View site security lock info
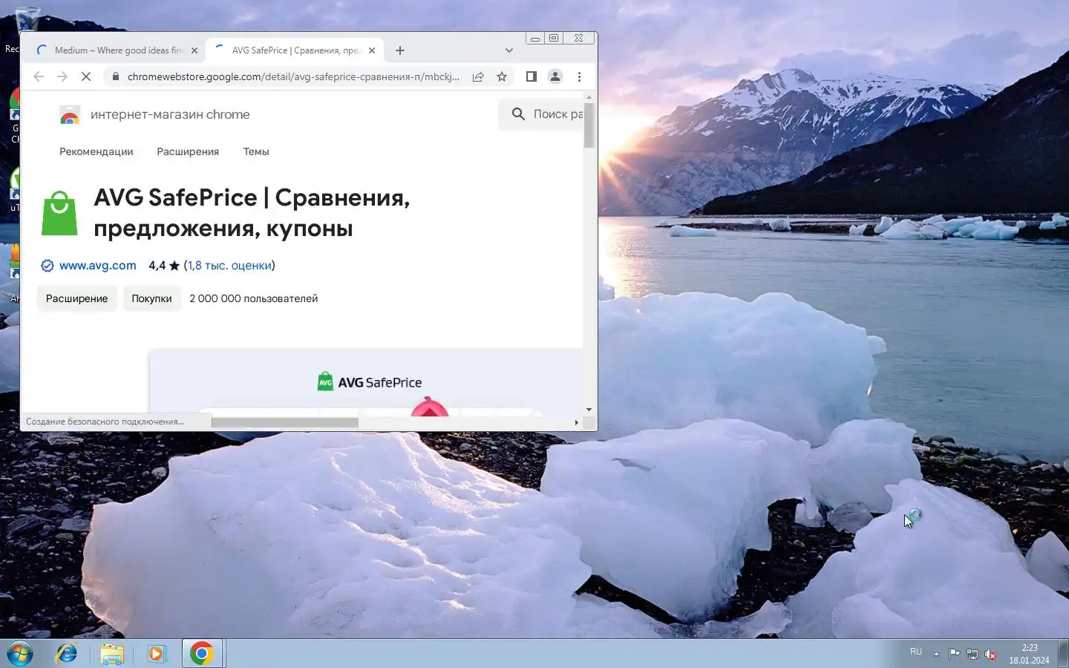 coord(115,76)
